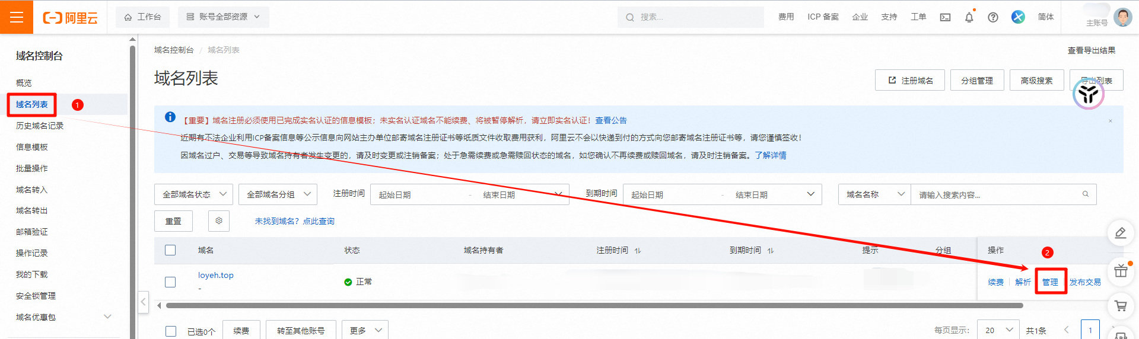This screenshot has width=1139, height=339.
Task: Open the floating shopping cart icon
Action: [x=1121, y=306]
